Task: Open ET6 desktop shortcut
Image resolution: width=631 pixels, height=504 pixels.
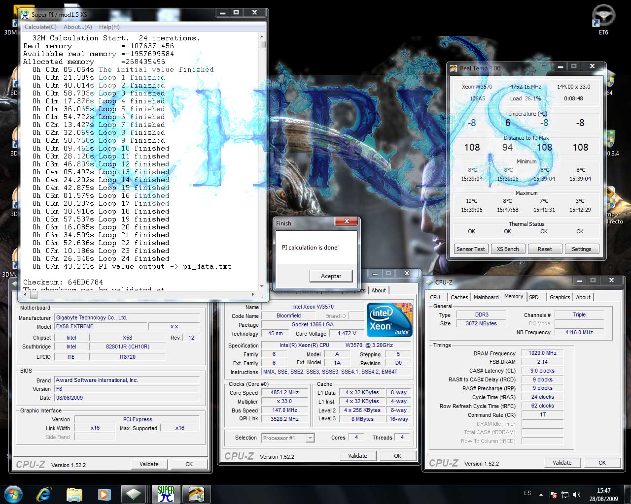Action: pyautogui.click(x=603, y=20)
